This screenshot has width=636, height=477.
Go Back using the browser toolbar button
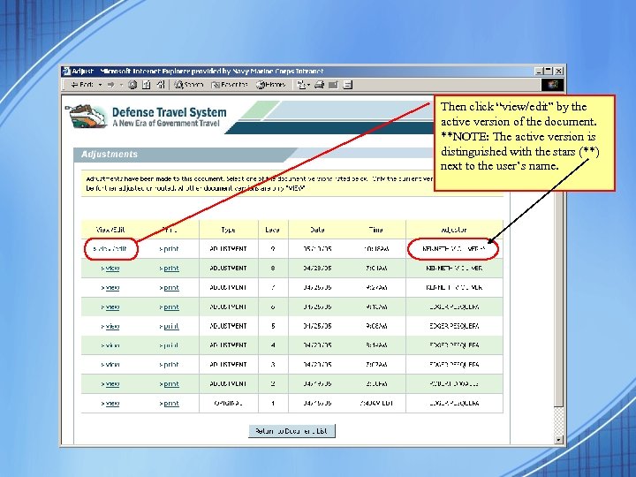82,85
